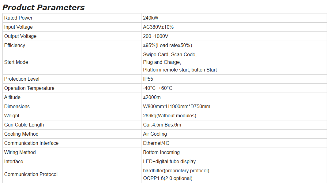This screenshot has height=187, width=330.
Task: Click the Efficiency row label
Action: 14,46
